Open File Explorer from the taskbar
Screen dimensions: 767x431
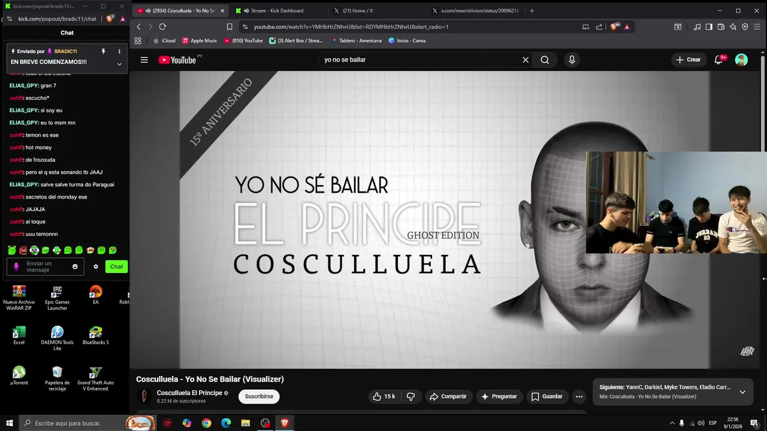pyautogui.click(x=246, y=423)
